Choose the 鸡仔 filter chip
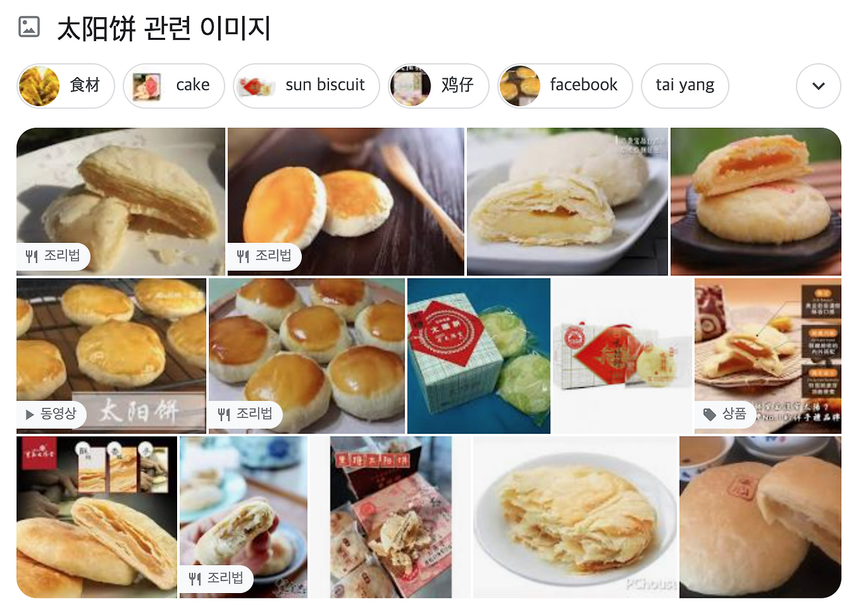849x607 pixels. coord(438,86)
